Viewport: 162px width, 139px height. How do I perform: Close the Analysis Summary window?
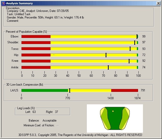point(158,3)
